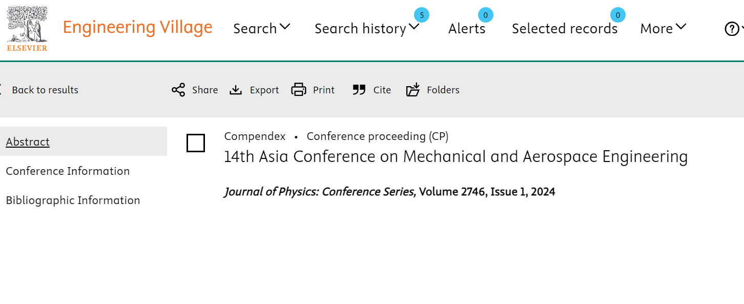Select the Abstract section tab
Image resolution: width=744 pixels, height=304 pixels.
pos(28,141)
